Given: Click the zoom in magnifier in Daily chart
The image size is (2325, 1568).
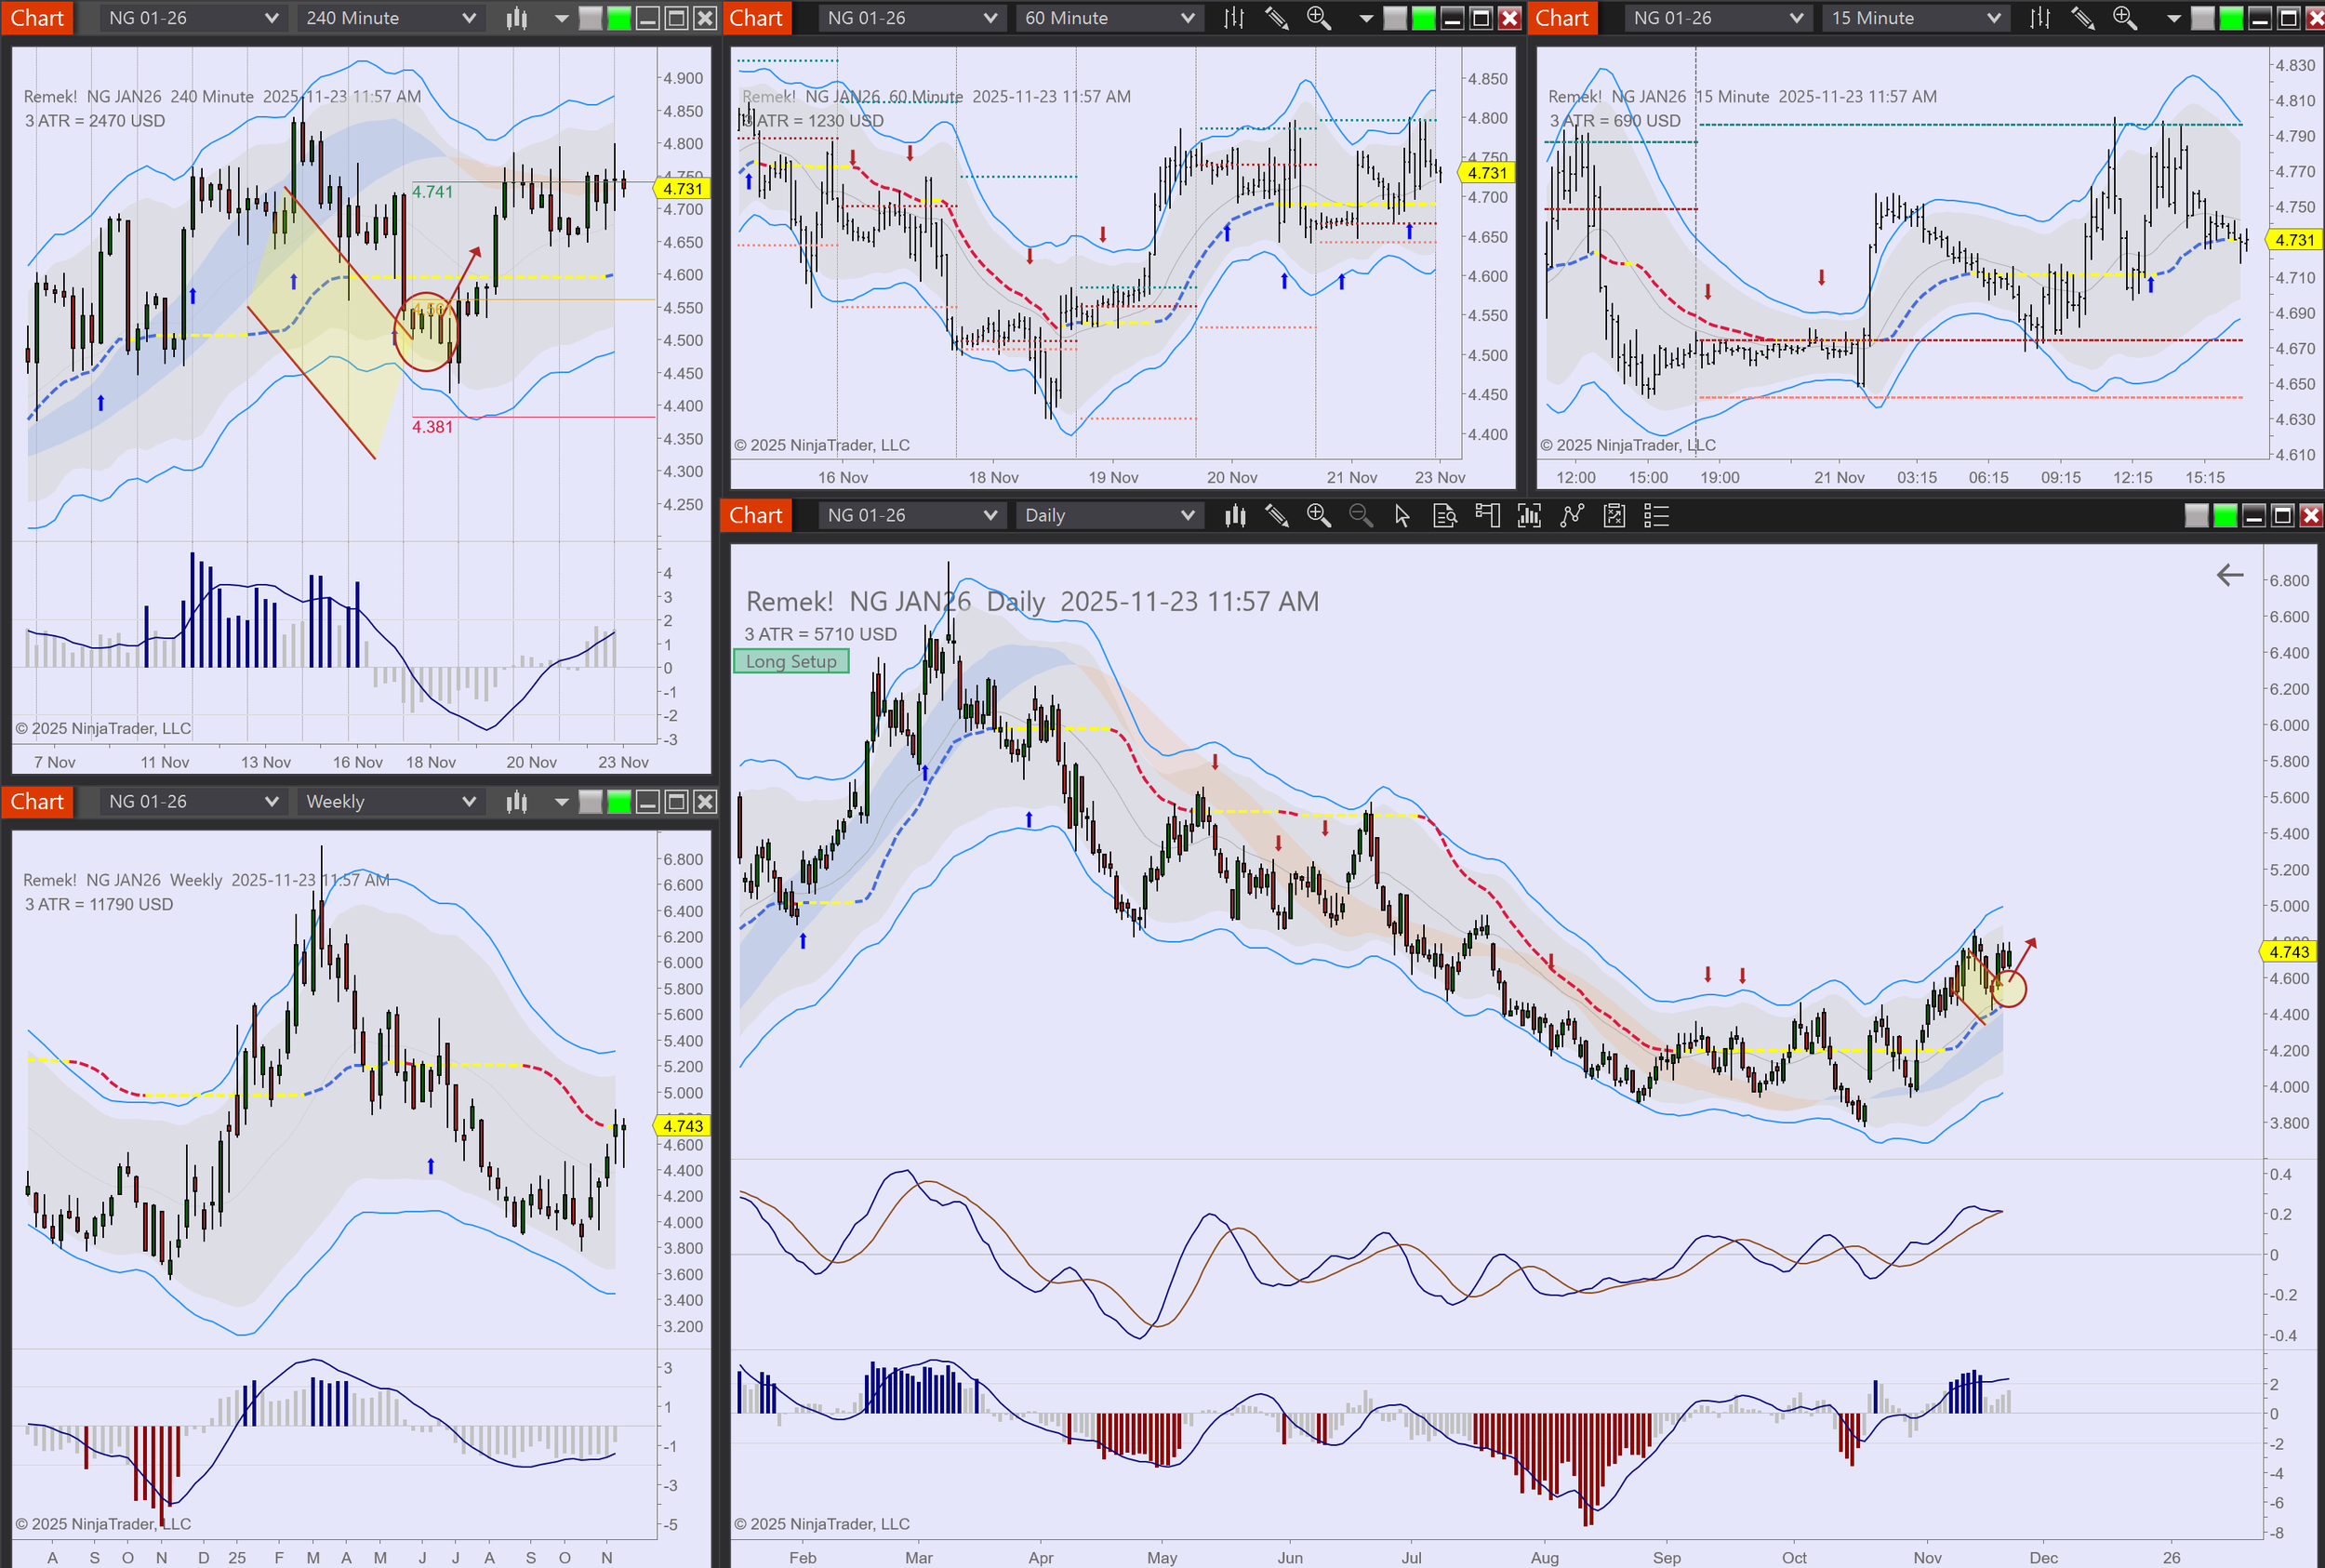Looking at the screenshot, I should pyautogui.click(x=1318, y=516).
